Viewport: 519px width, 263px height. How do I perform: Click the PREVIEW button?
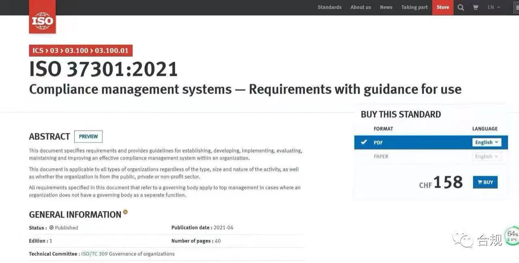[88, 137]
